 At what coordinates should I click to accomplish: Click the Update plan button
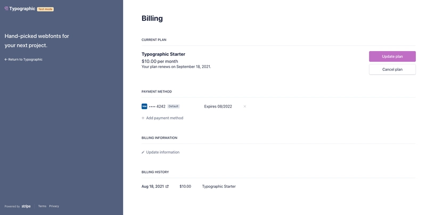point(392,56)
